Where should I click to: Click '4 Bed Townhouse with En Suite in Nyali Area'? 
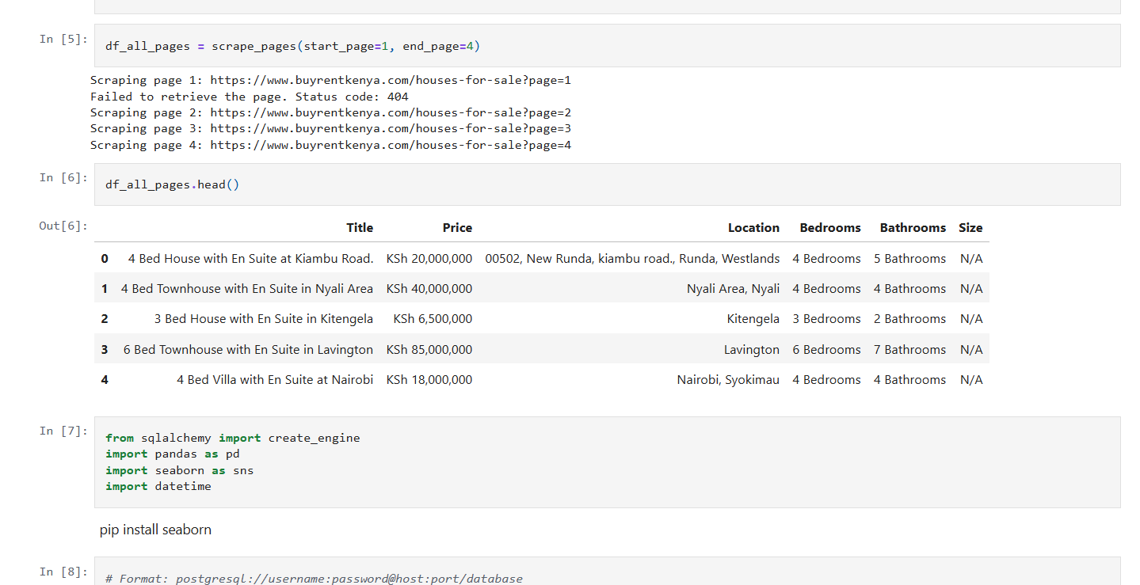coord(247,289)
